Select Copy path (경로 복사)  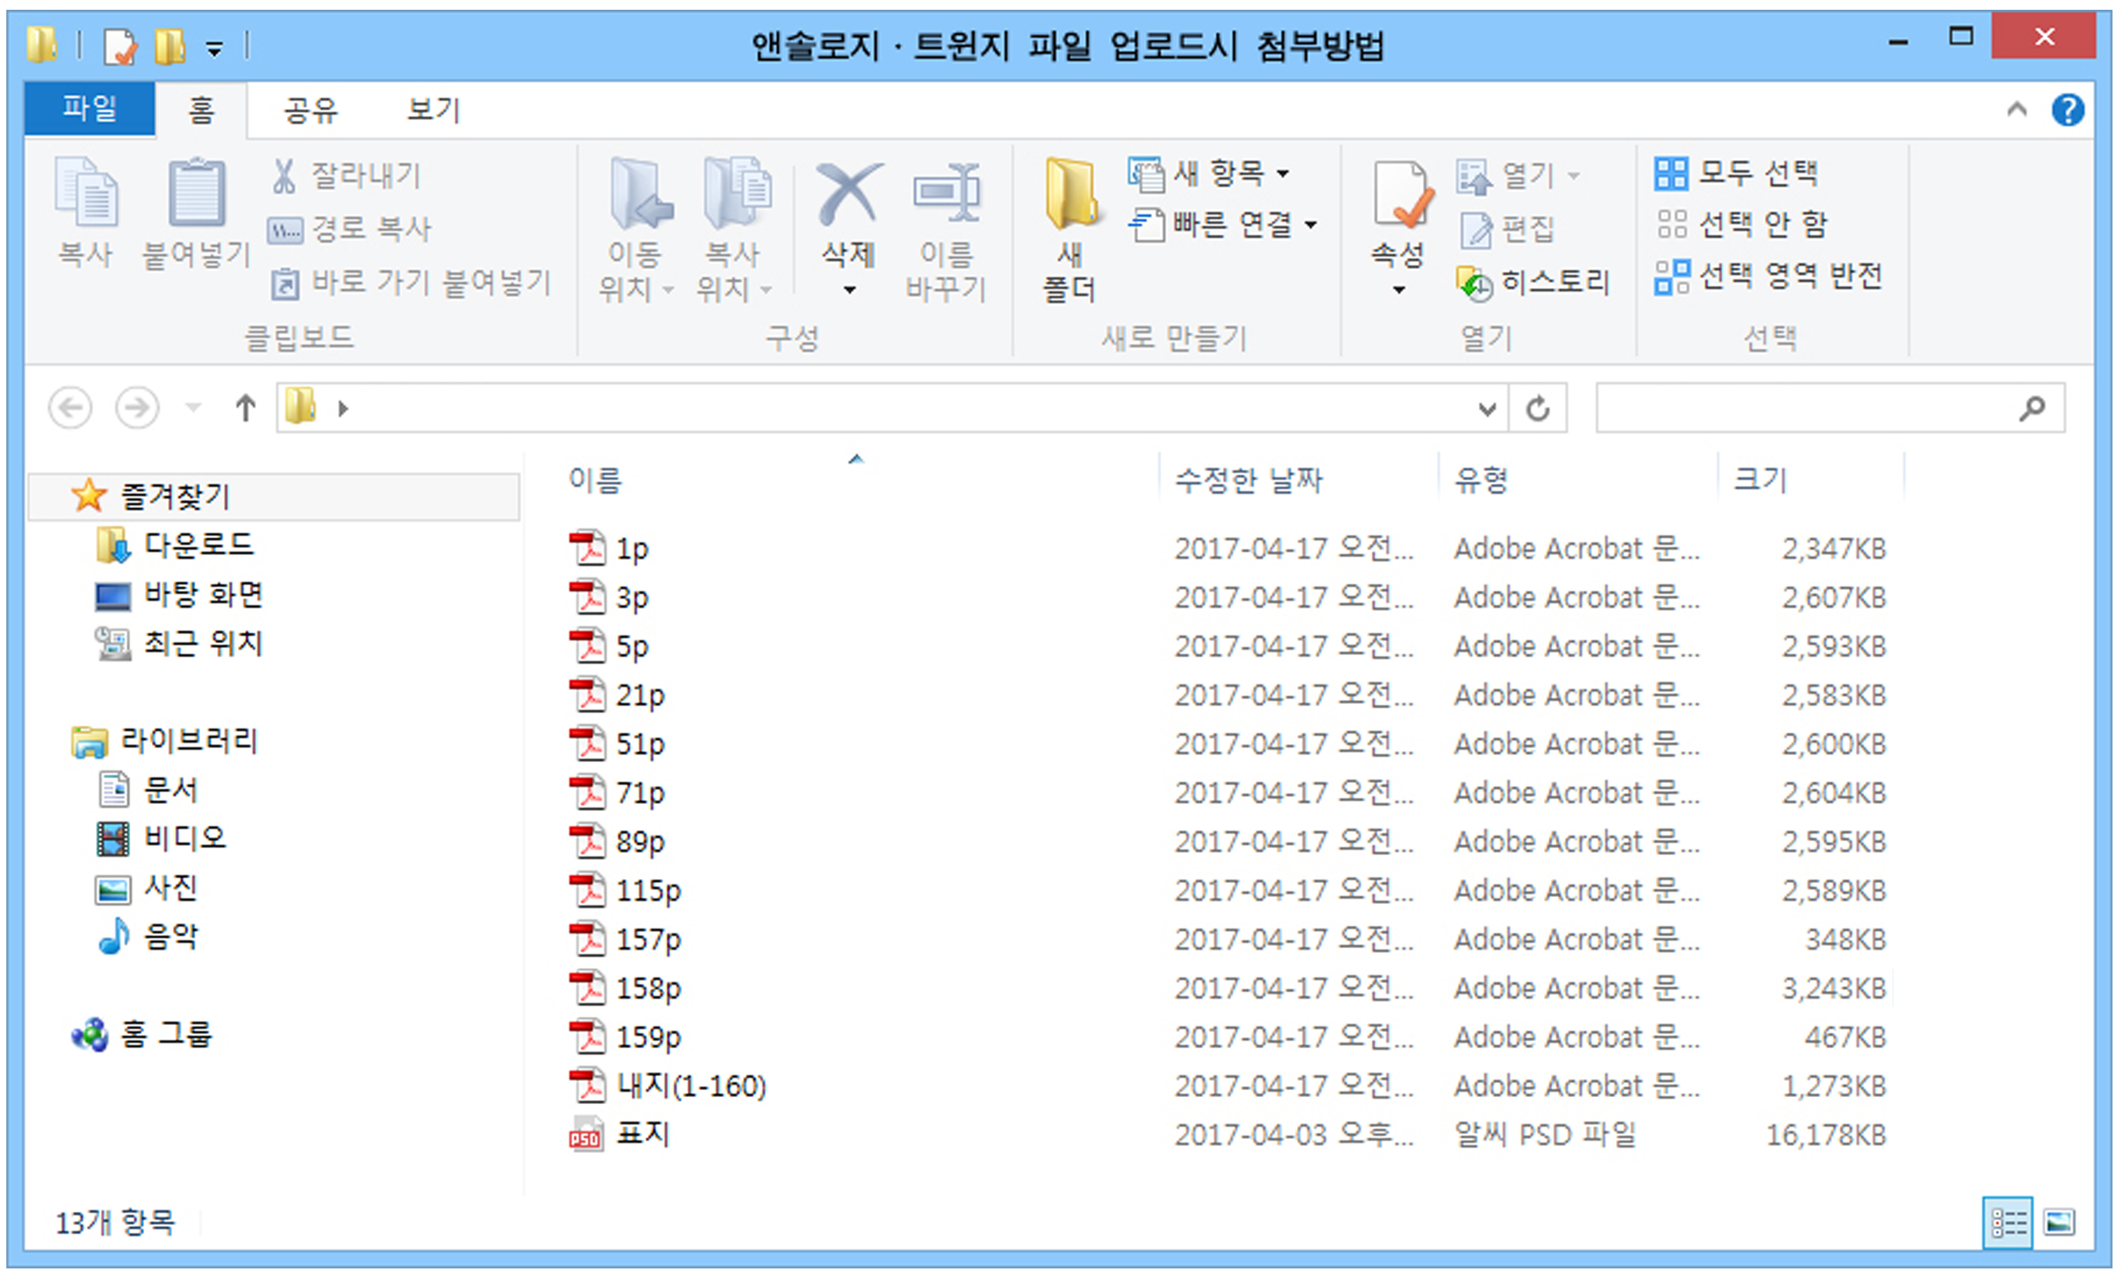351,228
